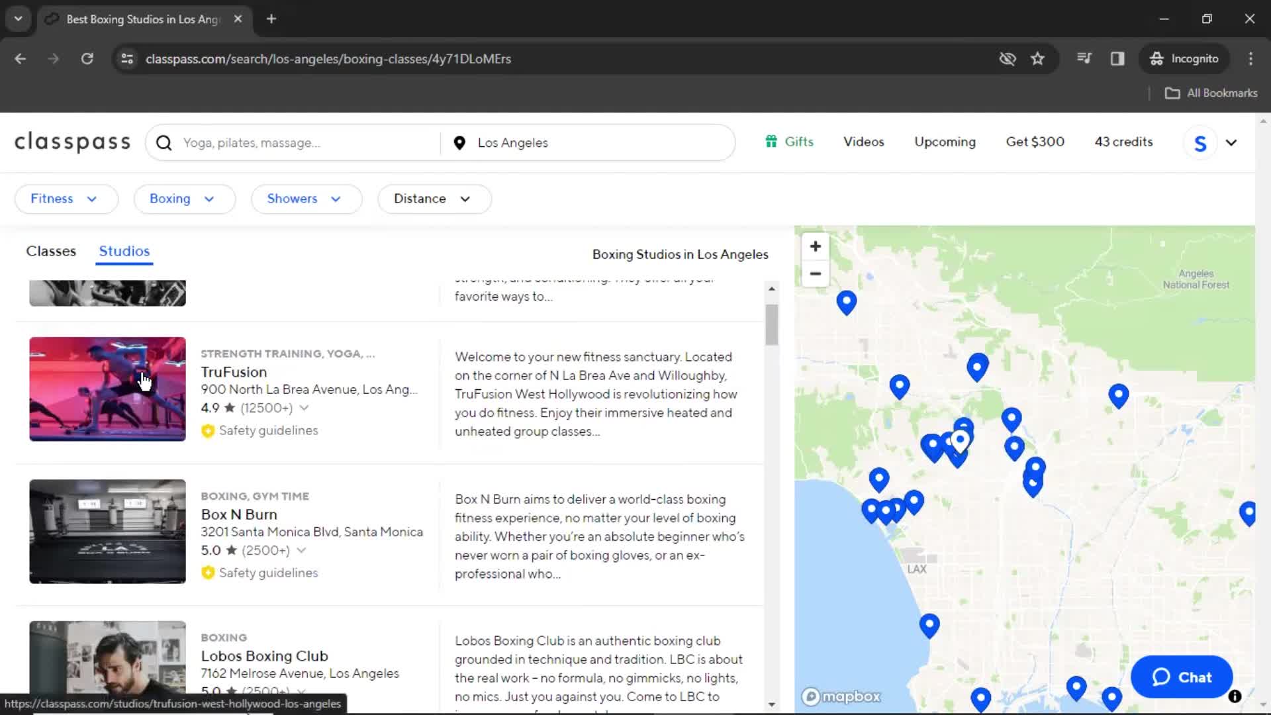Click the Get $300 referral link
The image size is (1271, 715).
point(1035,142)
